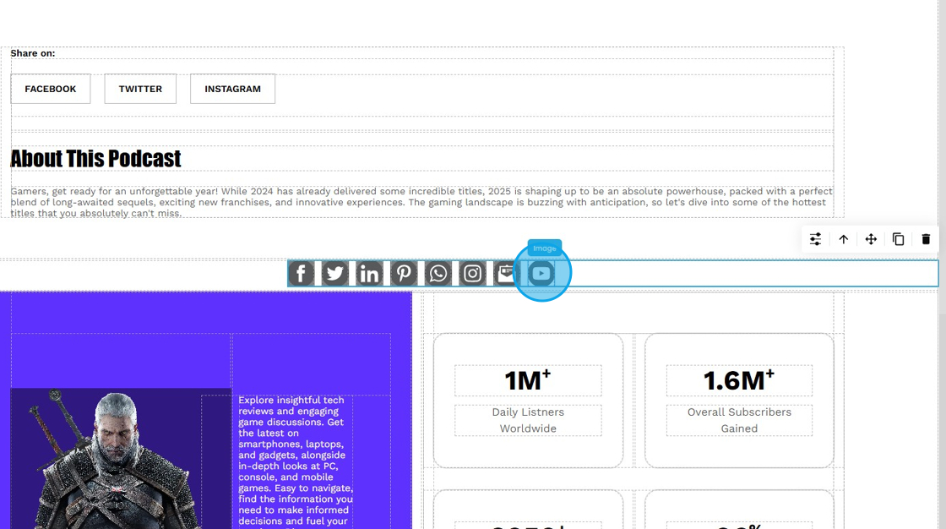
Task: Click the WhatsApp social icon
Action: click(x=438, y=274)
